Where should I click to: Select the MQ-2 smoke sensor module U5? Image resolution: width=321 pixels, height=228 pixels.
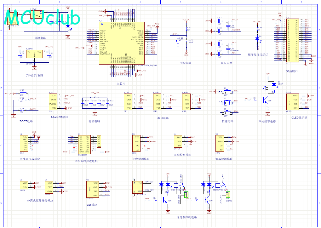pyautogui.click(x=220, y=144)
